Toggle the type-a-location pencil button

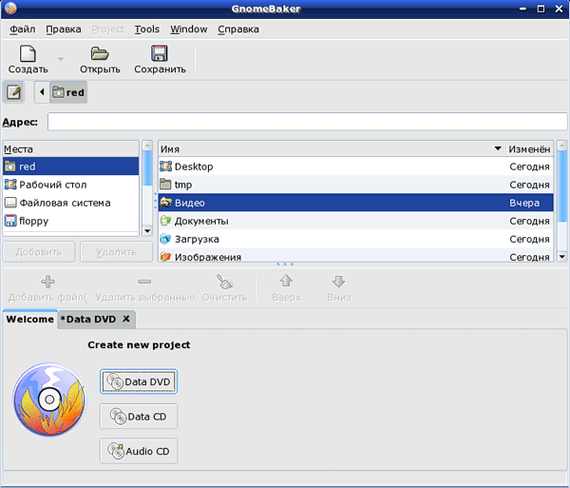click(x=14, y=92)
